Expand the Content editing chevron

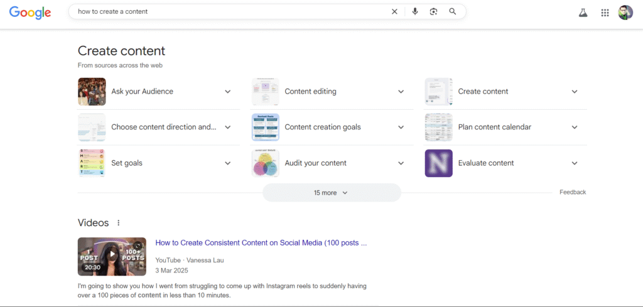click(401, 92)
